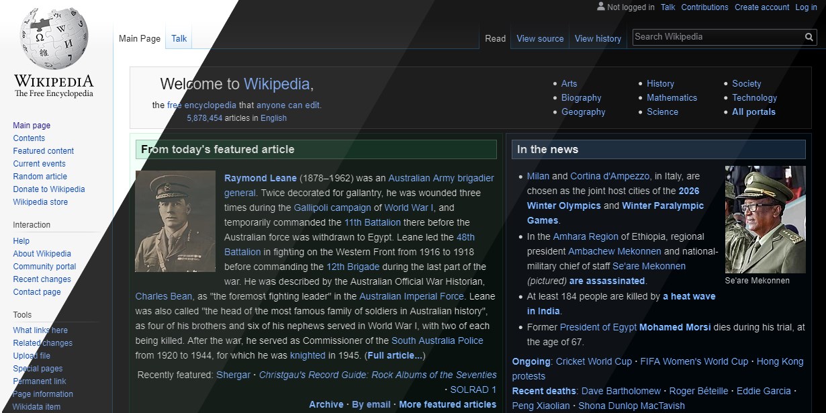826x413 pixels.
Task: Open the Talk link in top bar
Action: click(668, 7)
